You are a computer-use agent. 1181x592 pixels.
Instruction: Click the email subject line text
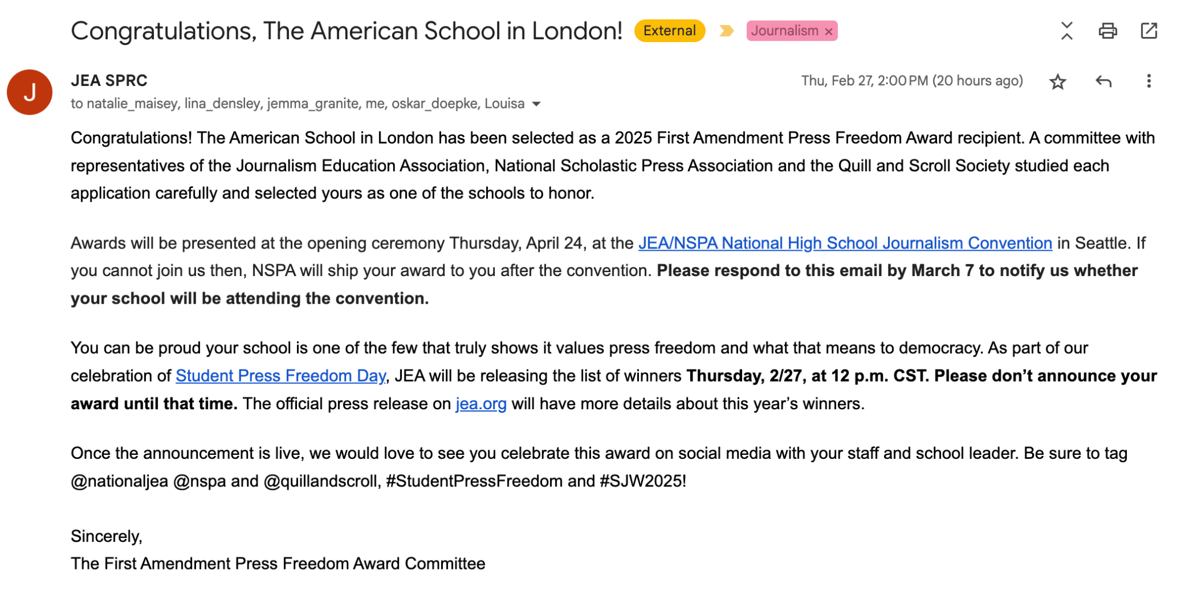(347, 31)
